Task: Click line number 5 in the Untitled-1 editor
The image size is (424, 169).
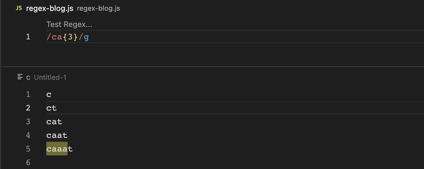Action: (28, 149)
